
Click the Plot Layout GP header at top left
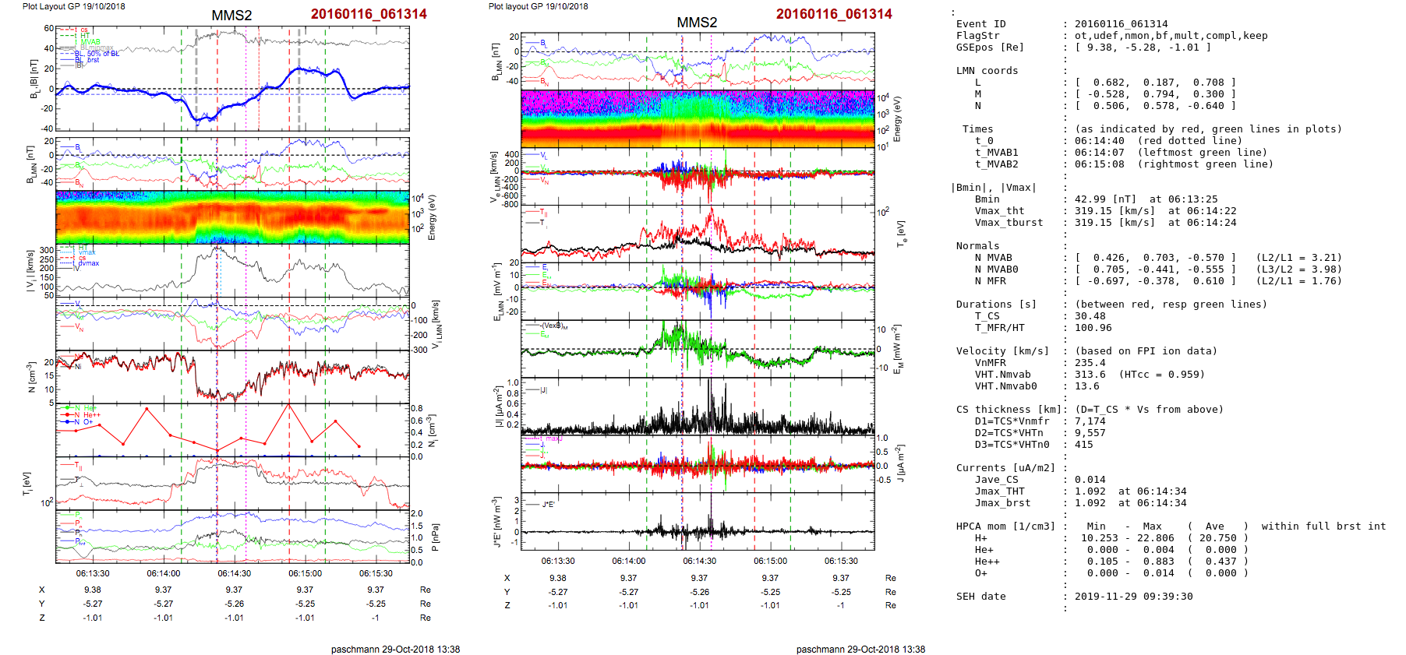pos(73,6)
